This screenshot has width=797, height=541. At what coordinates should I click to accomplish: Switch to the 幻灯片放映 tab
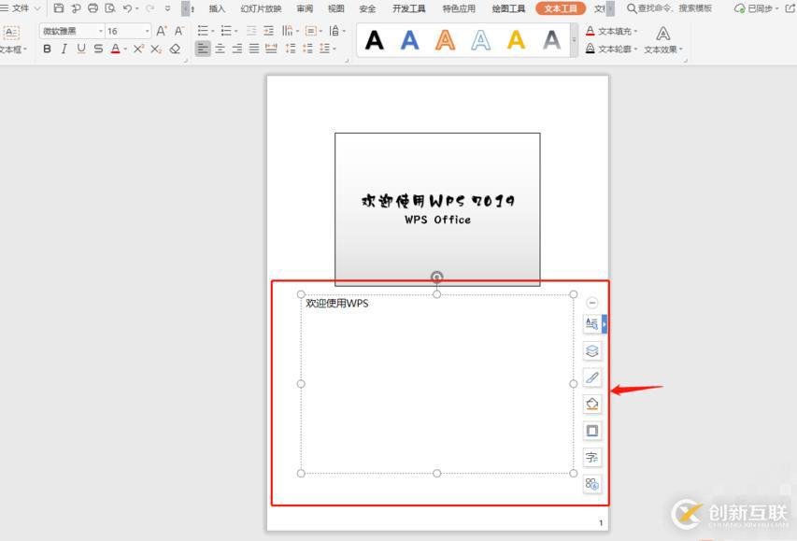click(x=261, y=8)
